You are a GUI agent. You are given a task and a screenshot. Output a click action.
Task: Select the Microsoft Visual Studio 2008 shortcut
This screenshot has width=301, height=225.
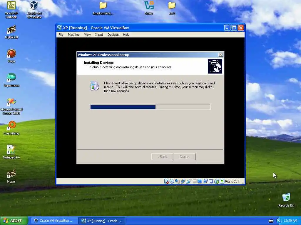pos(11,106)
